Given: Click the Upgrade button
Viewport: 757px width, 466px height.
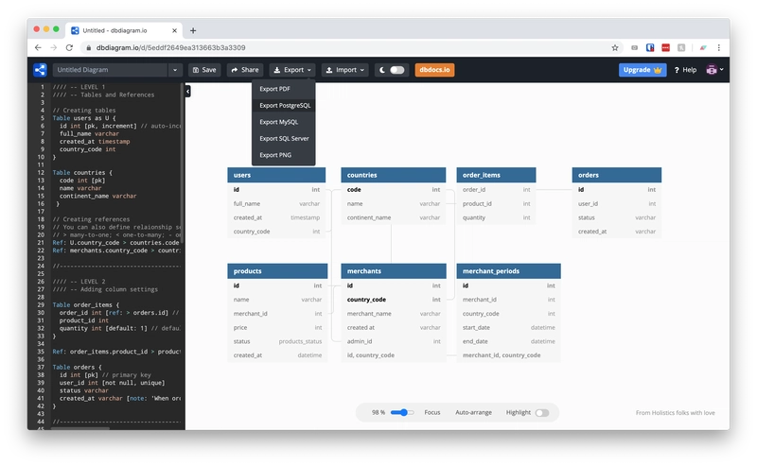Looking at the screenshot, I should [x=643, y=70].
